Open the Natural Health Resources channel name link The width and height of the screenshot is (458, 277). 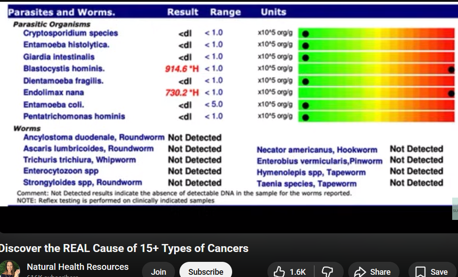(78, 267)
